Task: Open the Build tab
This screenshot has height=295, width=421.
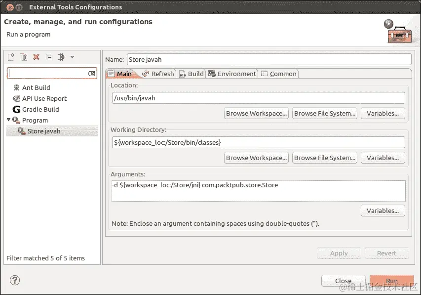Action: (x=191, y=74)
